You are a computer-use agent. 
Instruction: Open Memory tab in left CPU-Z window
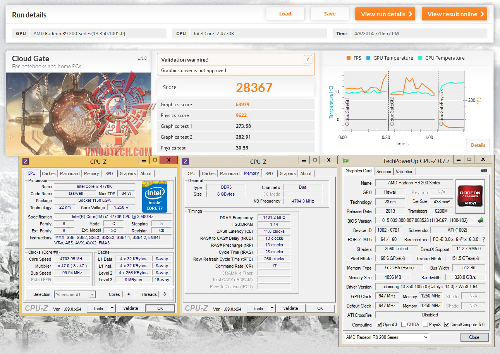tap(91, 174)
